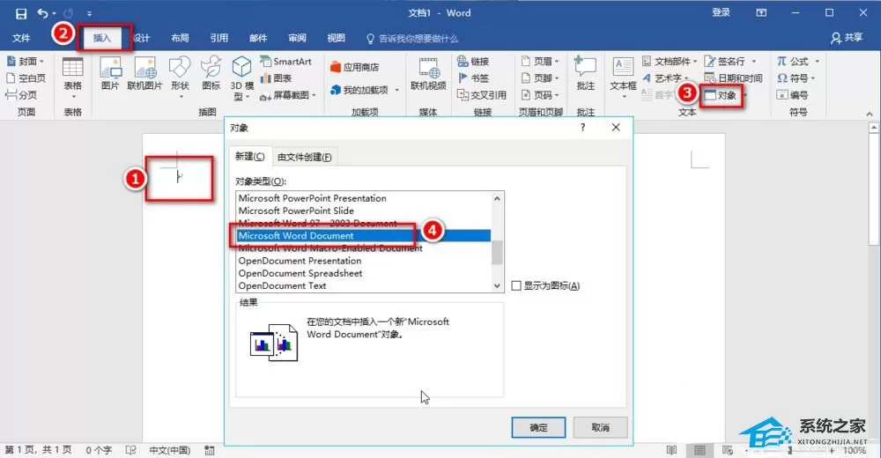Click 中文(中国) language in status bar

point(170,450)
